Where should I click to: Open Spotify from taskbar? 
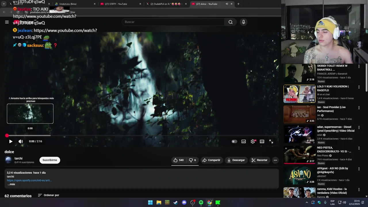point(201,203)
